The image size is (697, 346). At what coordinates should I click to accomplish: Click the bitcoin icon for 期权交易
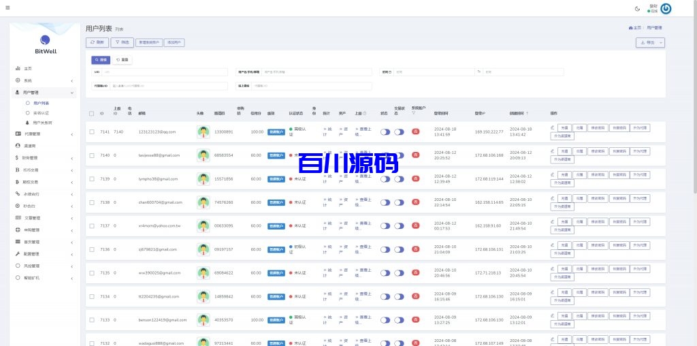click(18, 182)
